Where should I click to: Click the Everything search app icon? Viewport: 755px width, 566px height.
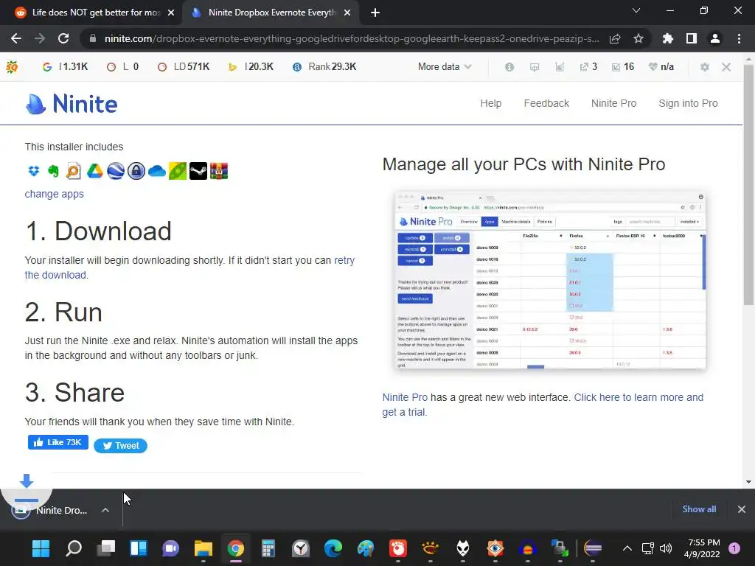[x=74, y=171]
